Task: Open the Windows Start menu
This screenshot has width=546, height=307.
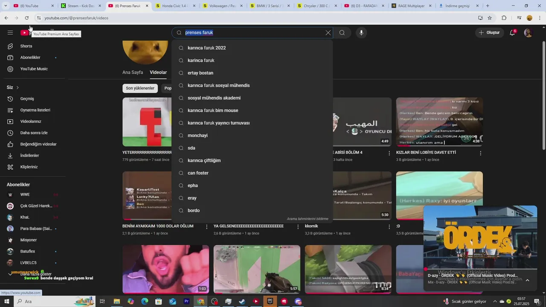Action: [7, 301]
